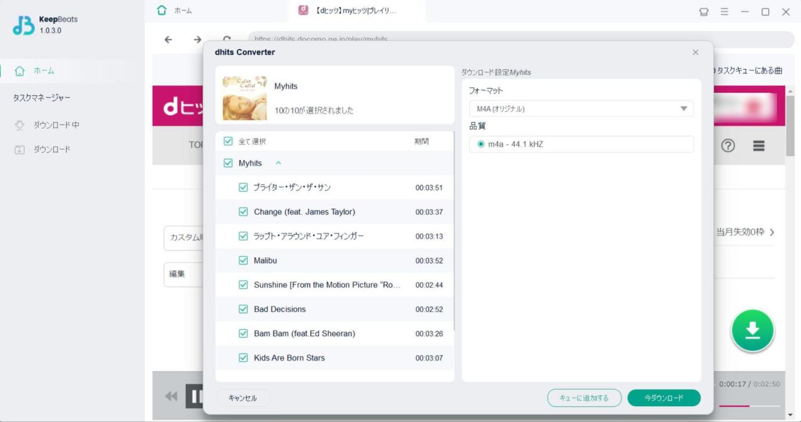The height and width of the screenshot is (422, 801).
Task: Click the rewind playback icon
Action: (x=171, y=396)
